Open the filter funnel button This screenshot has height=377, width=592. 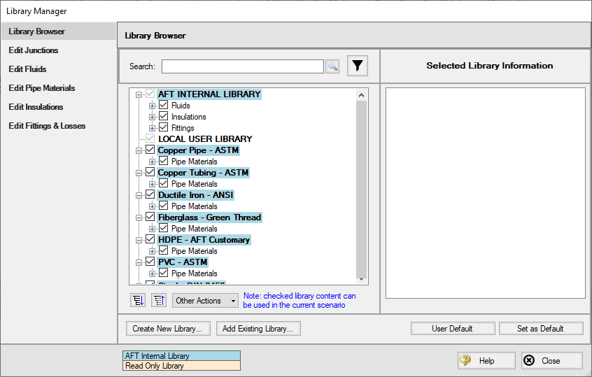click(x=357, y=66)
